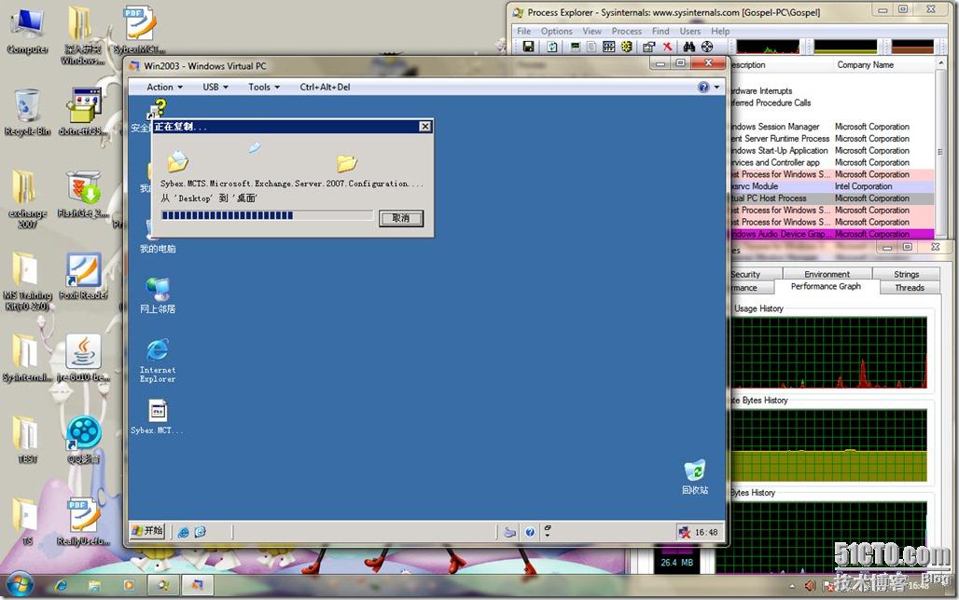Send Ctrl+Alt+Del to the virtual machine
959x600 pixels.
325,87
